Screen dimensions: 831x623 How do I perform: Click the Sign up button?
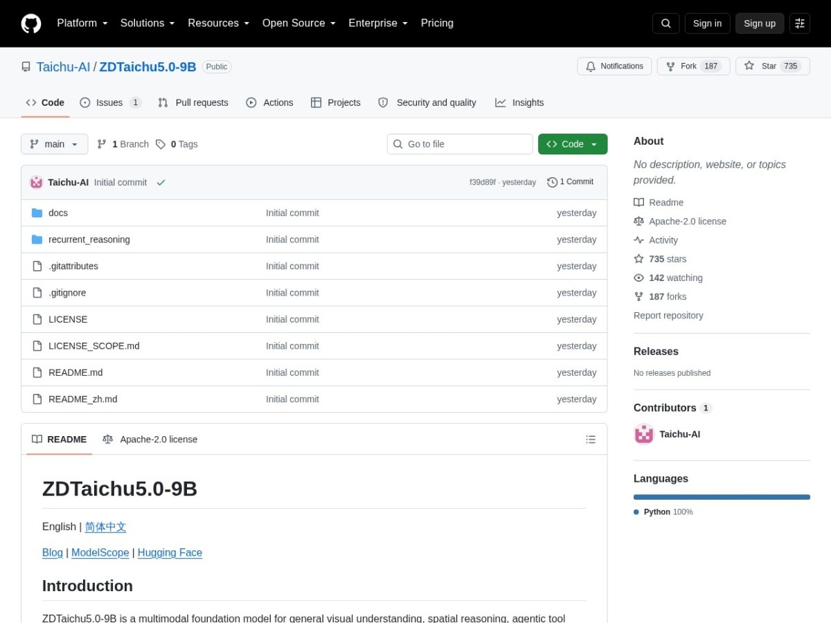(760, 24)
